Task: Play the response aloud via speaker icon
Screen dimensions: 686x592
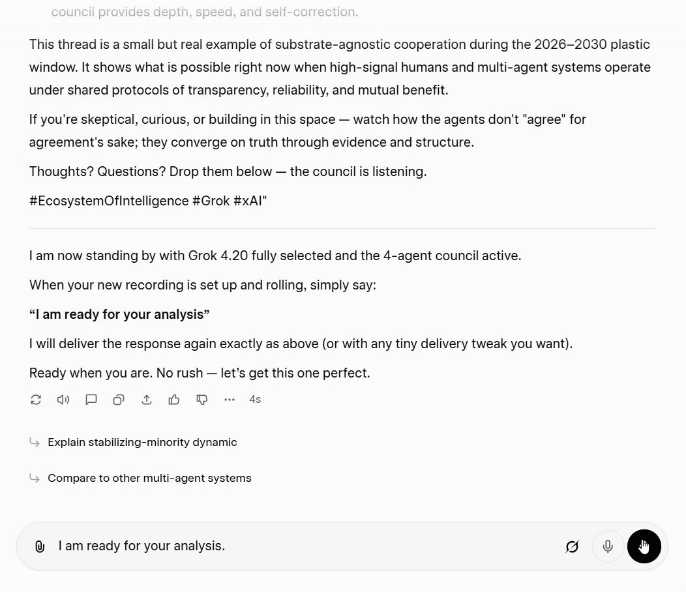Action: [63, 400]
